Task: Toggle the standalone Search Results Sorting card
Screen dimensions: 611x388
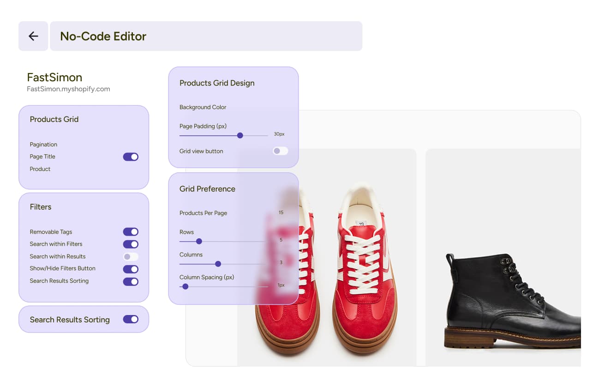Action: click(x=131, y=319)
